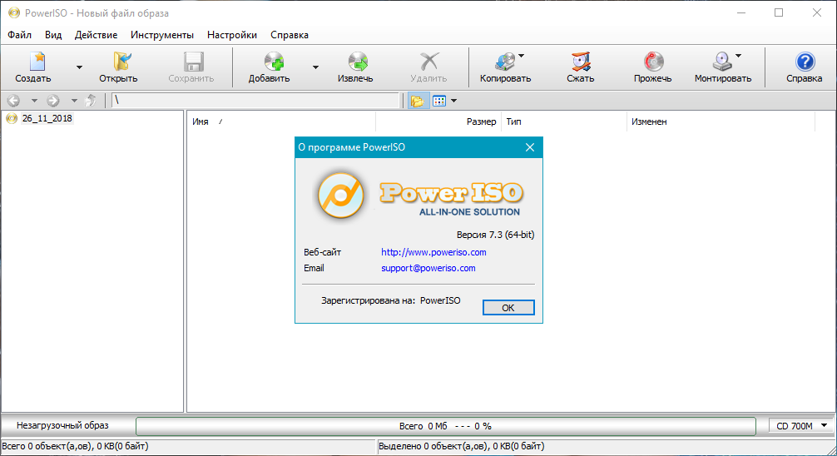Viewport: 837px width, 456px height.
Task: Click the PowerISO title bar app icon
Action: (14, 12)
